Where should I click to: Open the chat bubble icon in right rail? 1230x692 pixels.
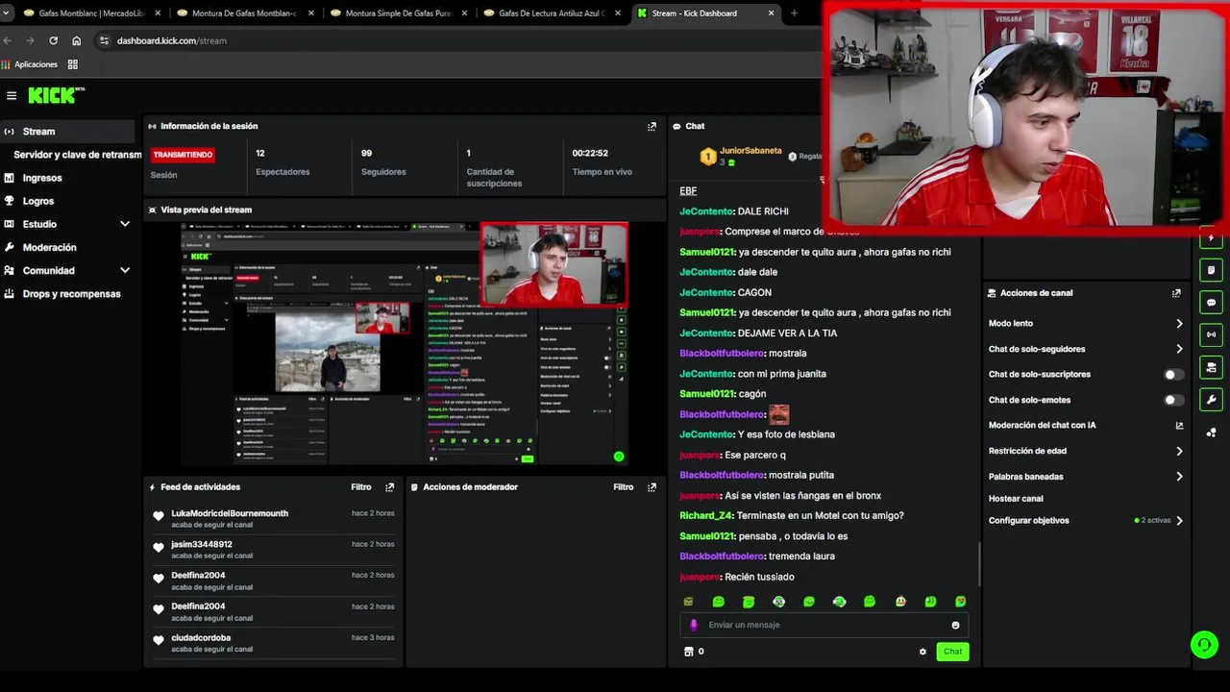1211,303
